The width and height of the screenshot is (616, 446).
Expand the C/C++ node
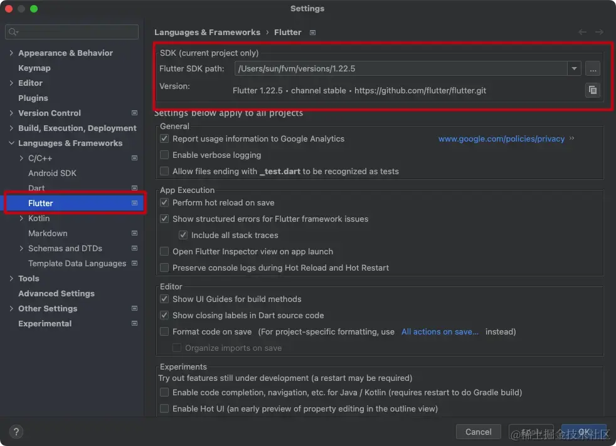click(x=21, y=158)
